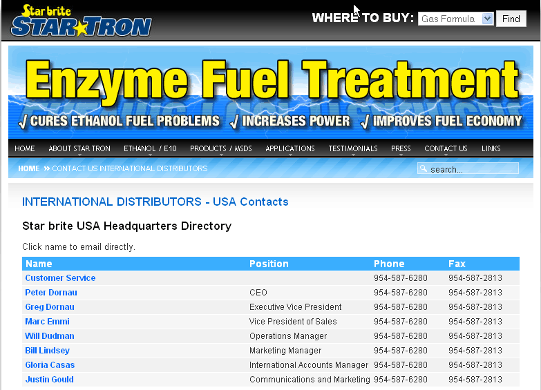The height and width of the screenshot is (390, 541).
Task: Open the PRODUCTS / MSDS menu
Action: (221, 148)
